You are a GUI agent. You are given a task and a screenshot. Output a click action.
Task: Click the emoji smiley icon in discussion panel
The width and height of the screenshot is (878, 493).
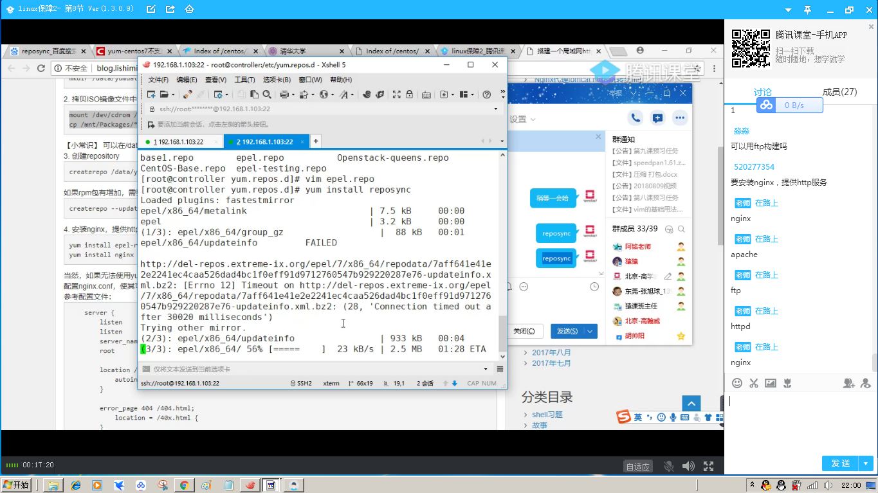[x=737, y=383]
